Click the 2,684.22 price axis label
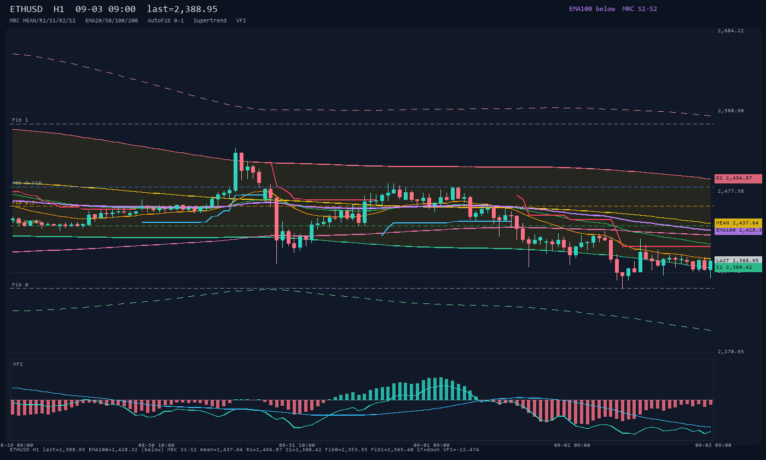The width and height of the screenshot is (766, 460). coord(731,31)
